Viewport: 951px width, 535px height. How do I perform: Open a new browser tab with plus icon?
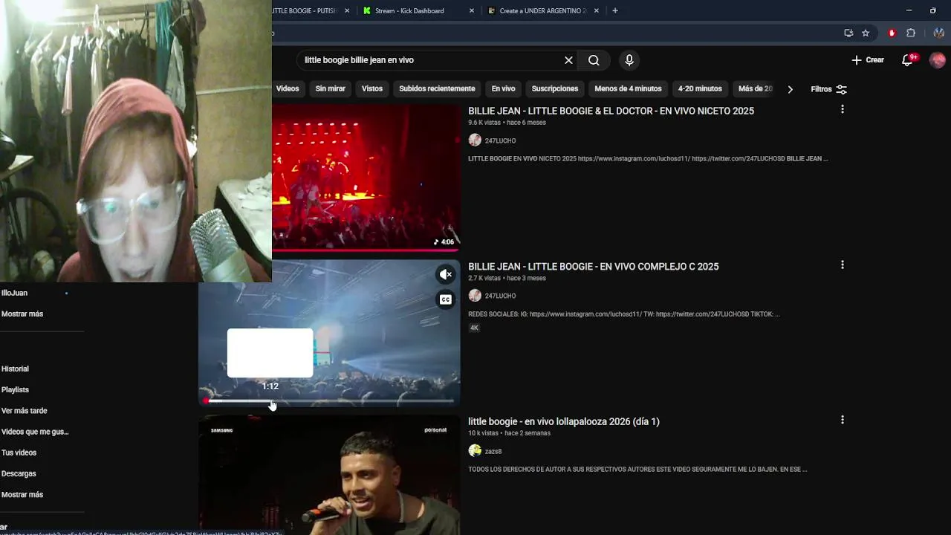[614, 10]
